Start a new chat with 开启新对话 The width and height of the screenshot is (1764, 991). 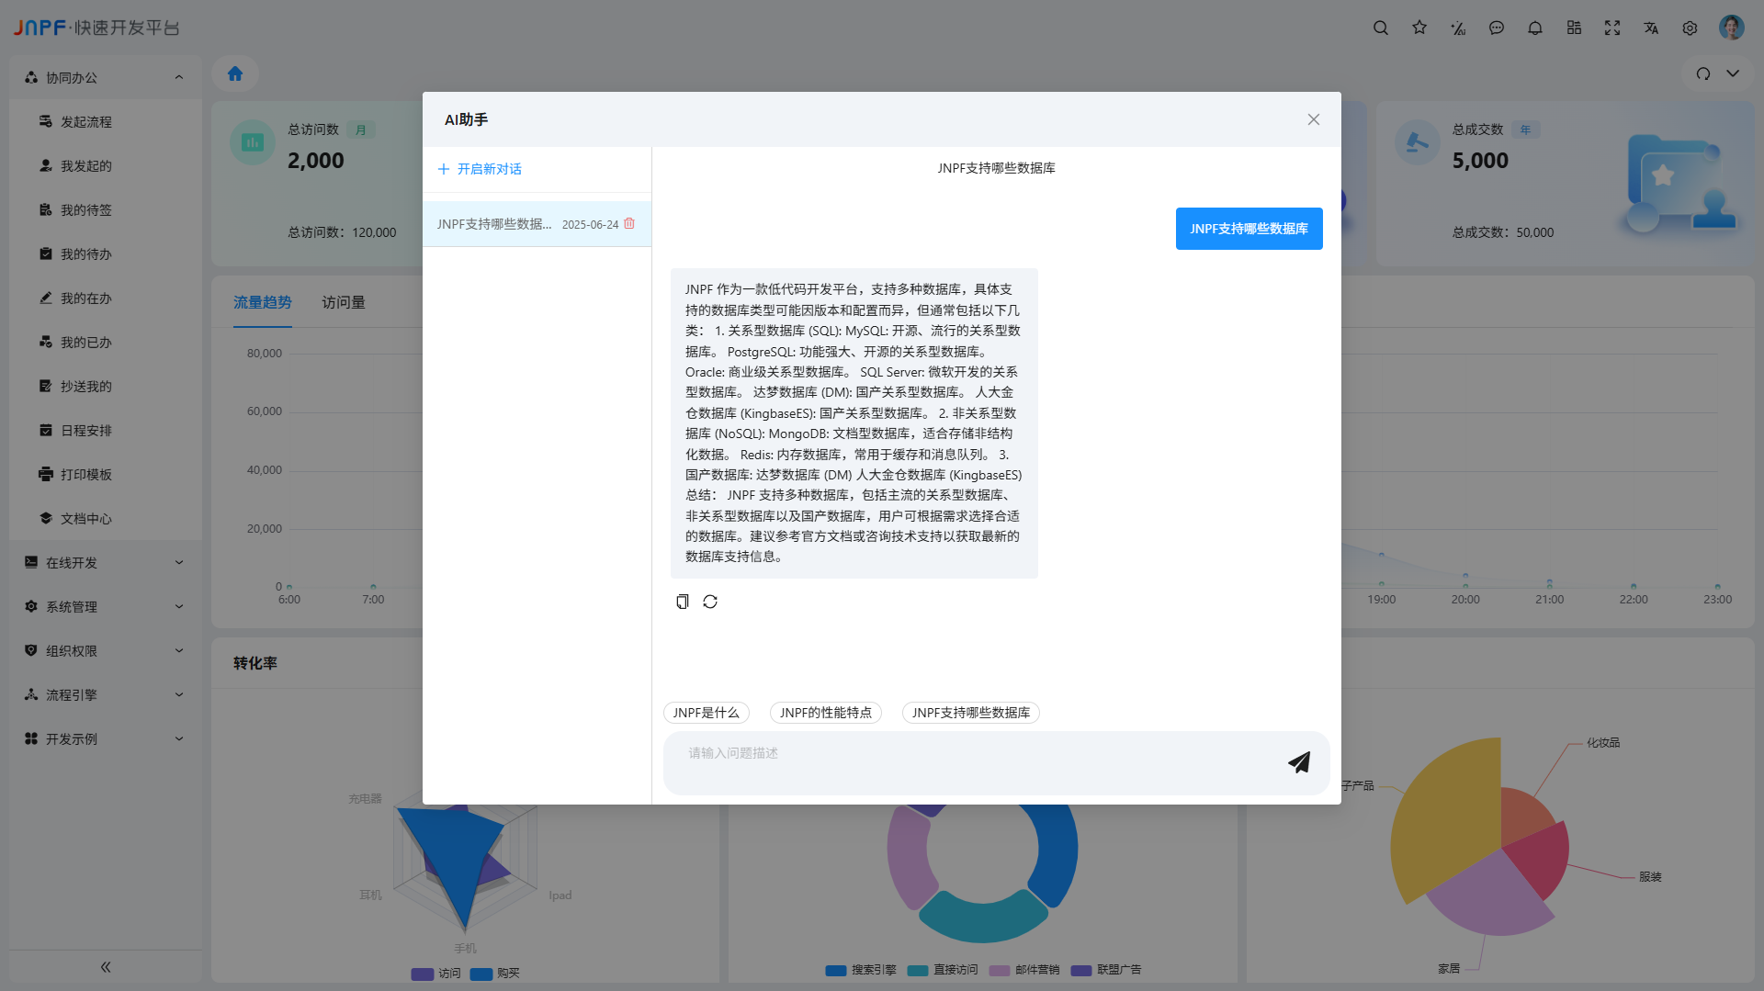[x=480, y=169]
